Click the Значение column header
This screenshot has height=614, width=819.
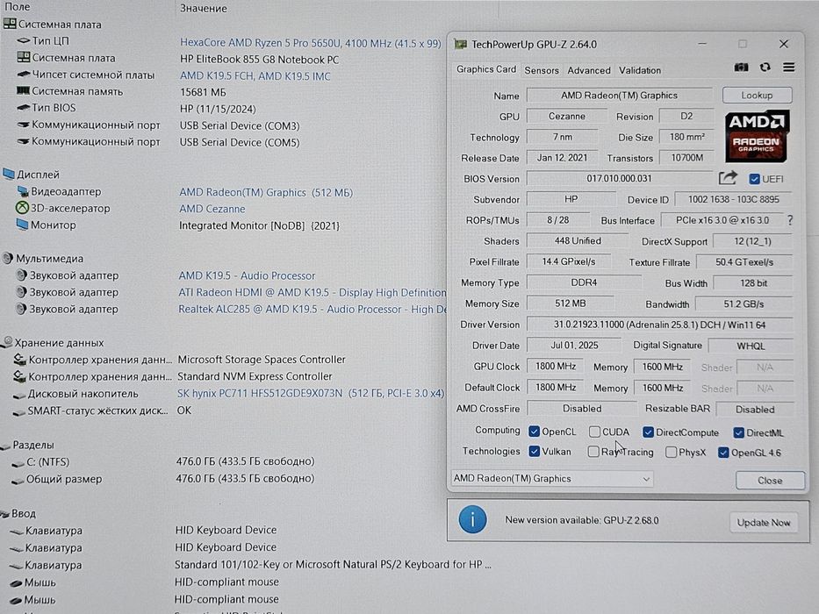point(203,9)
